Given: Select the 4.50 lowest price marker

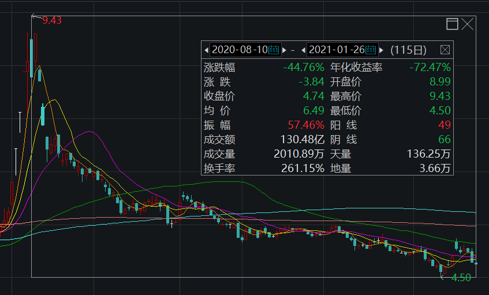Looking at the screenshot, I should pos(461,278).
